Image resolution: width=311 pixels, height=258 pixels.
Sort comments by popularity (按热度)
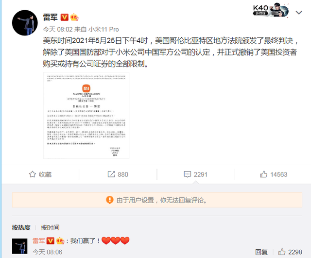pyautogui.click(x=21, y=227)
